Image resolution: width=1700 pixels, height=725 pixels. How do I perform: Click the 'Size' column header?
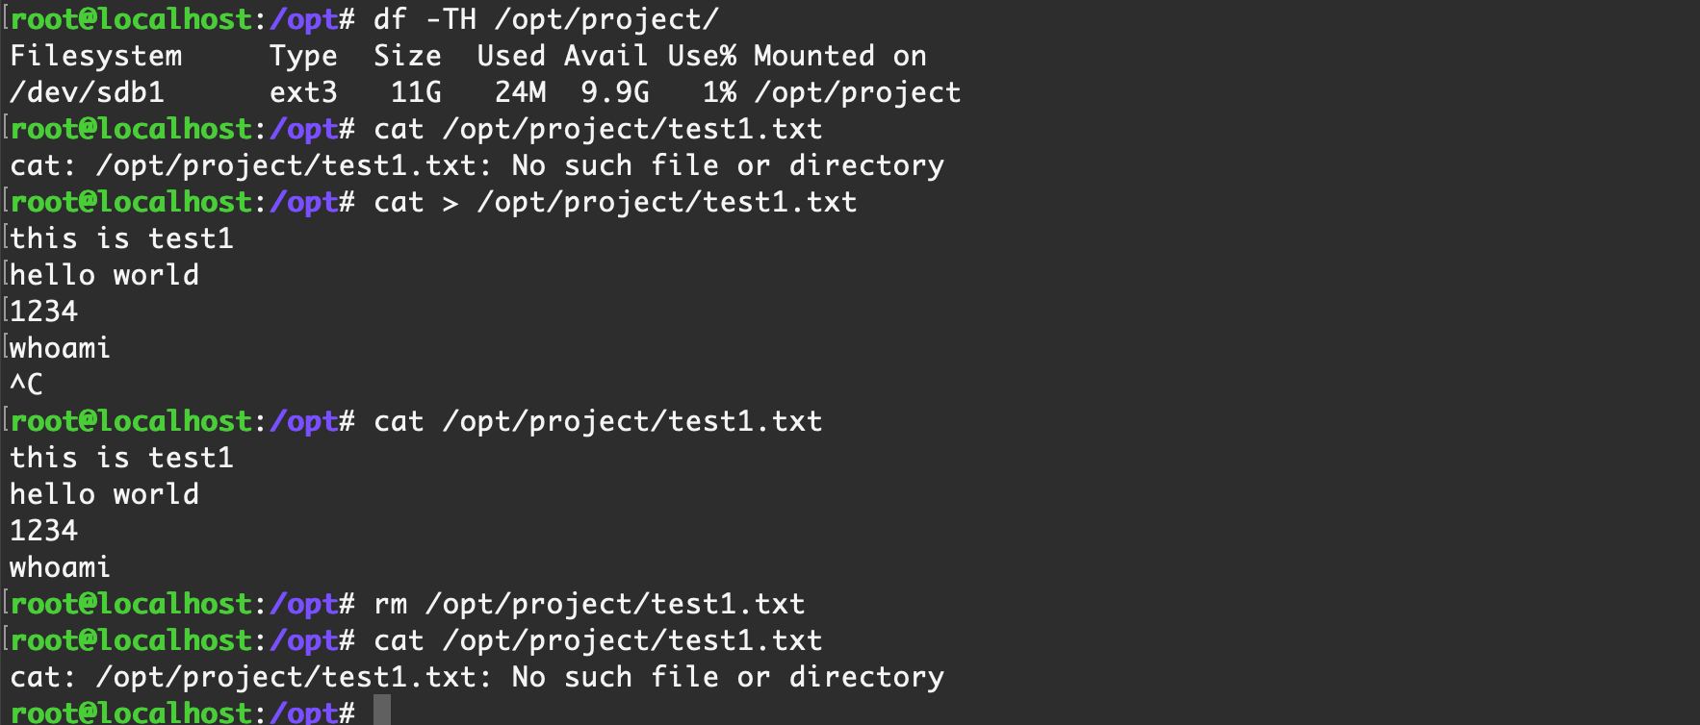point(407,56)
